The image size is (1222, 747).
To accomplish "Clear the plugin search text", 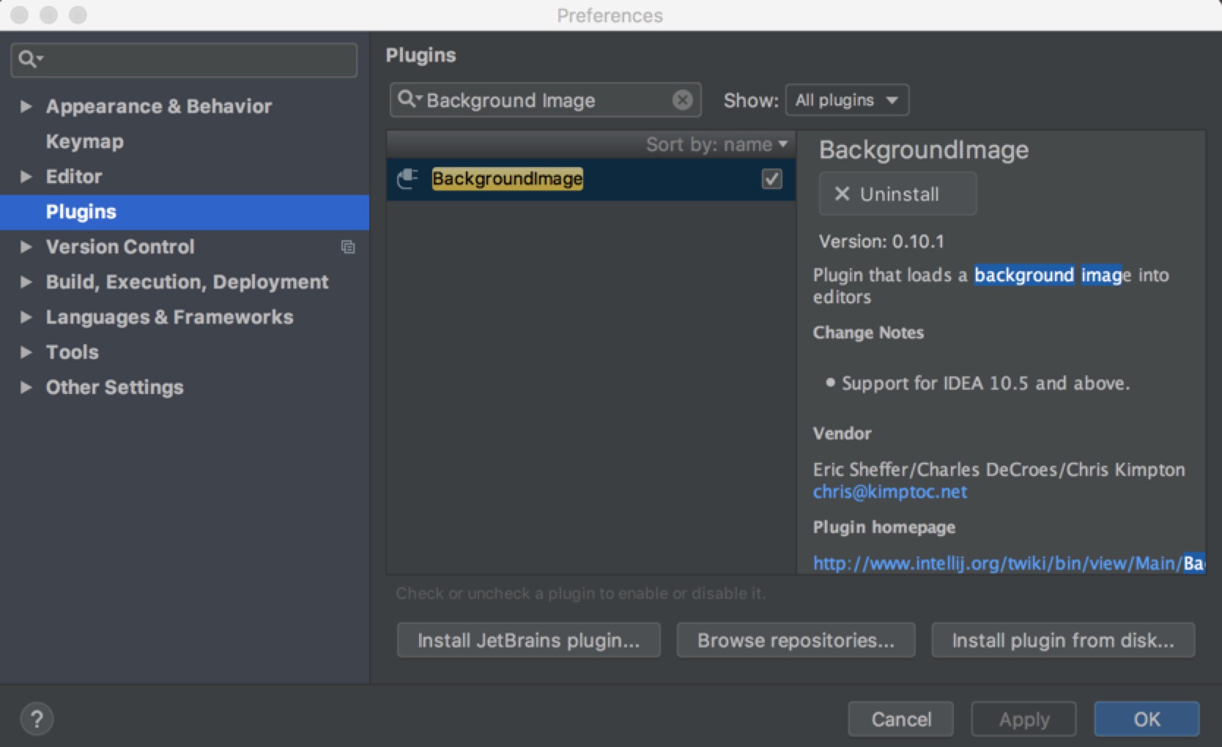I will (682, 100).
